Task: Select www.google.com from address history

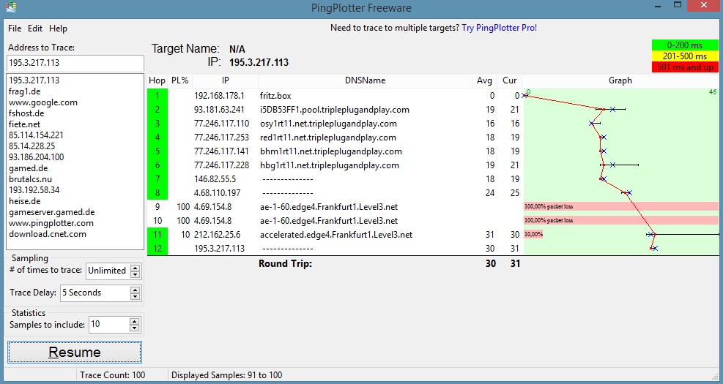Action: pyautogui.click(x=42, y=102)
